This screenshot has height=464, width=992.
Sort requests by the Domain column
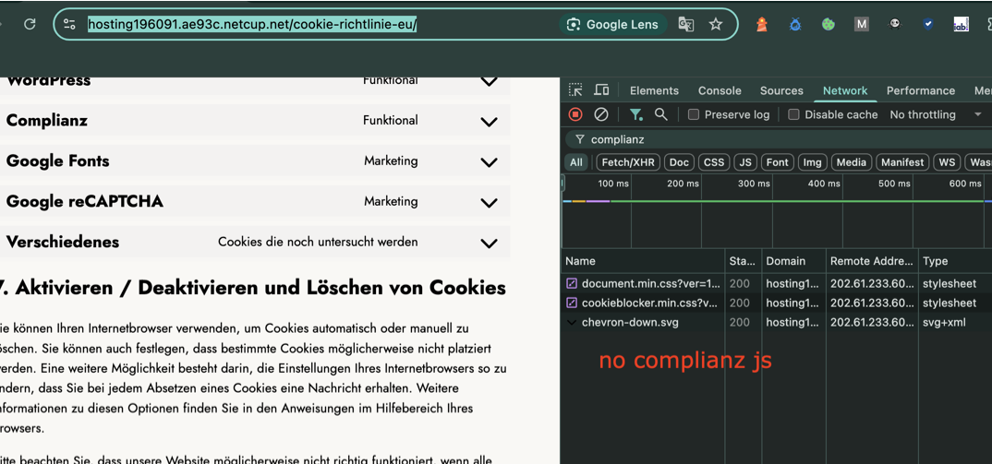click(793, 261)
